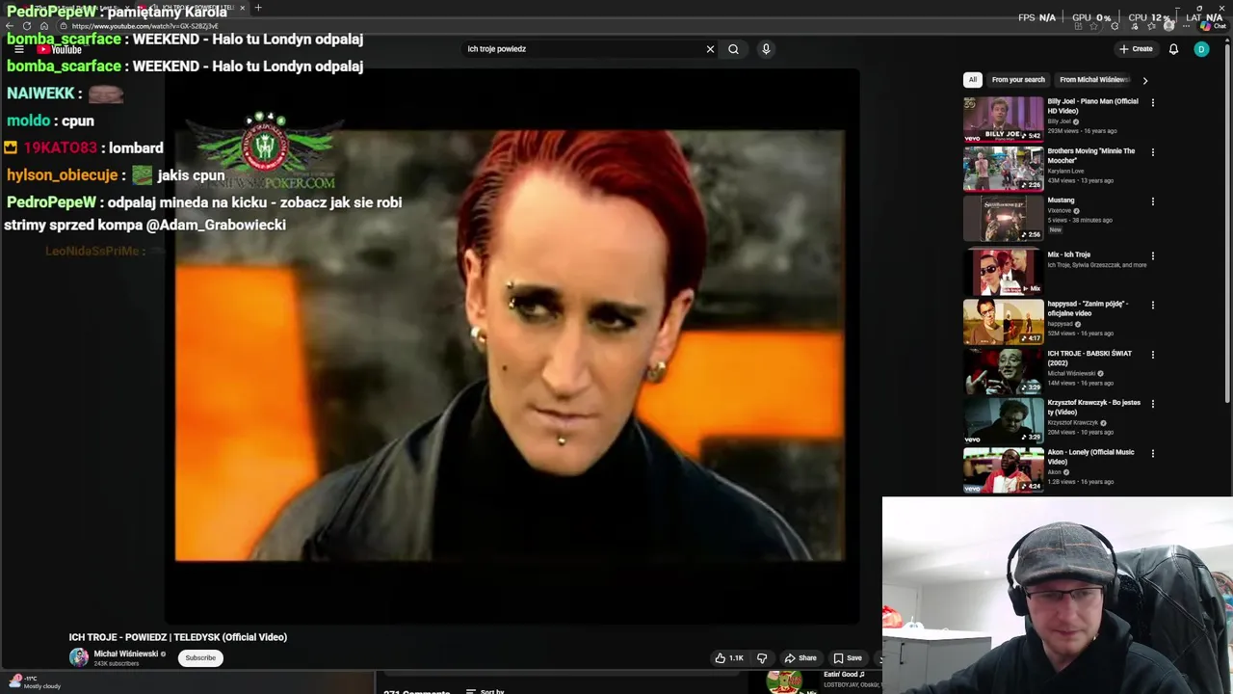Open options menu for Mix - Ich Troje
The width and height of the screenshot is (1233, 694).
tap(1153, 256)
